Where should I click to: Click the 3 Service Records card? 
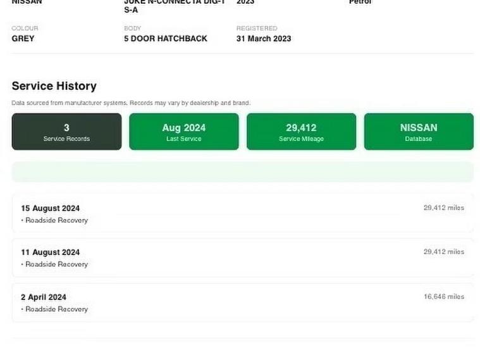pyautogui.click(x=66, y=132)
